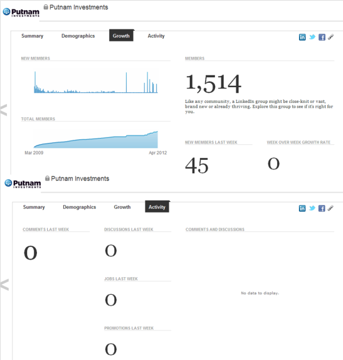343x360 pixels.
Task: Share on Twitter from the Growth panel
Action: tap(312, 37)
